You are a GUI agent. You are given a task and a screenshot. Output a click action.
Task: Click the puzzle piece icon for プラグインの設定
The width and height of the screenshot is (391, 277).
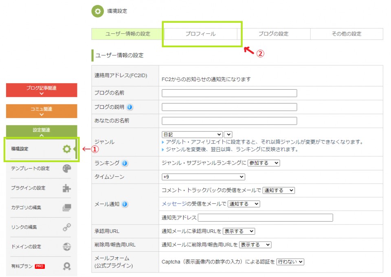tap(67, 188)
